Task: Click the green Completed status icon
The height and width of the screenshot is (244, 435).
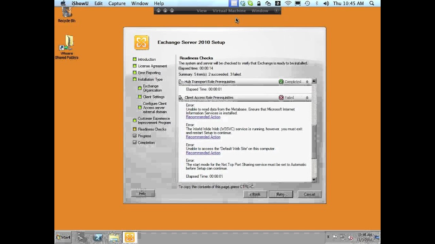Action: (x=281, y=82)
